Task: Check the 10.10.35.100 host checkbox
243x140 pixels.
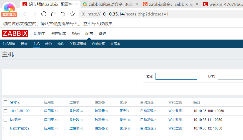Action: coord(6,111)
